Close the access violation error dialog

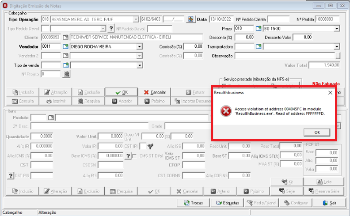pyautogui.click(x=330, y=93)
